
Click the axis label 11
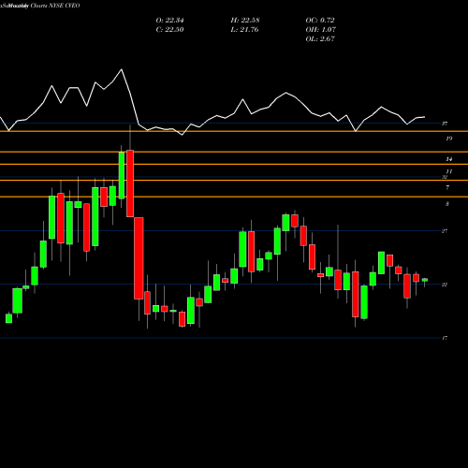(x=449, y=171)
